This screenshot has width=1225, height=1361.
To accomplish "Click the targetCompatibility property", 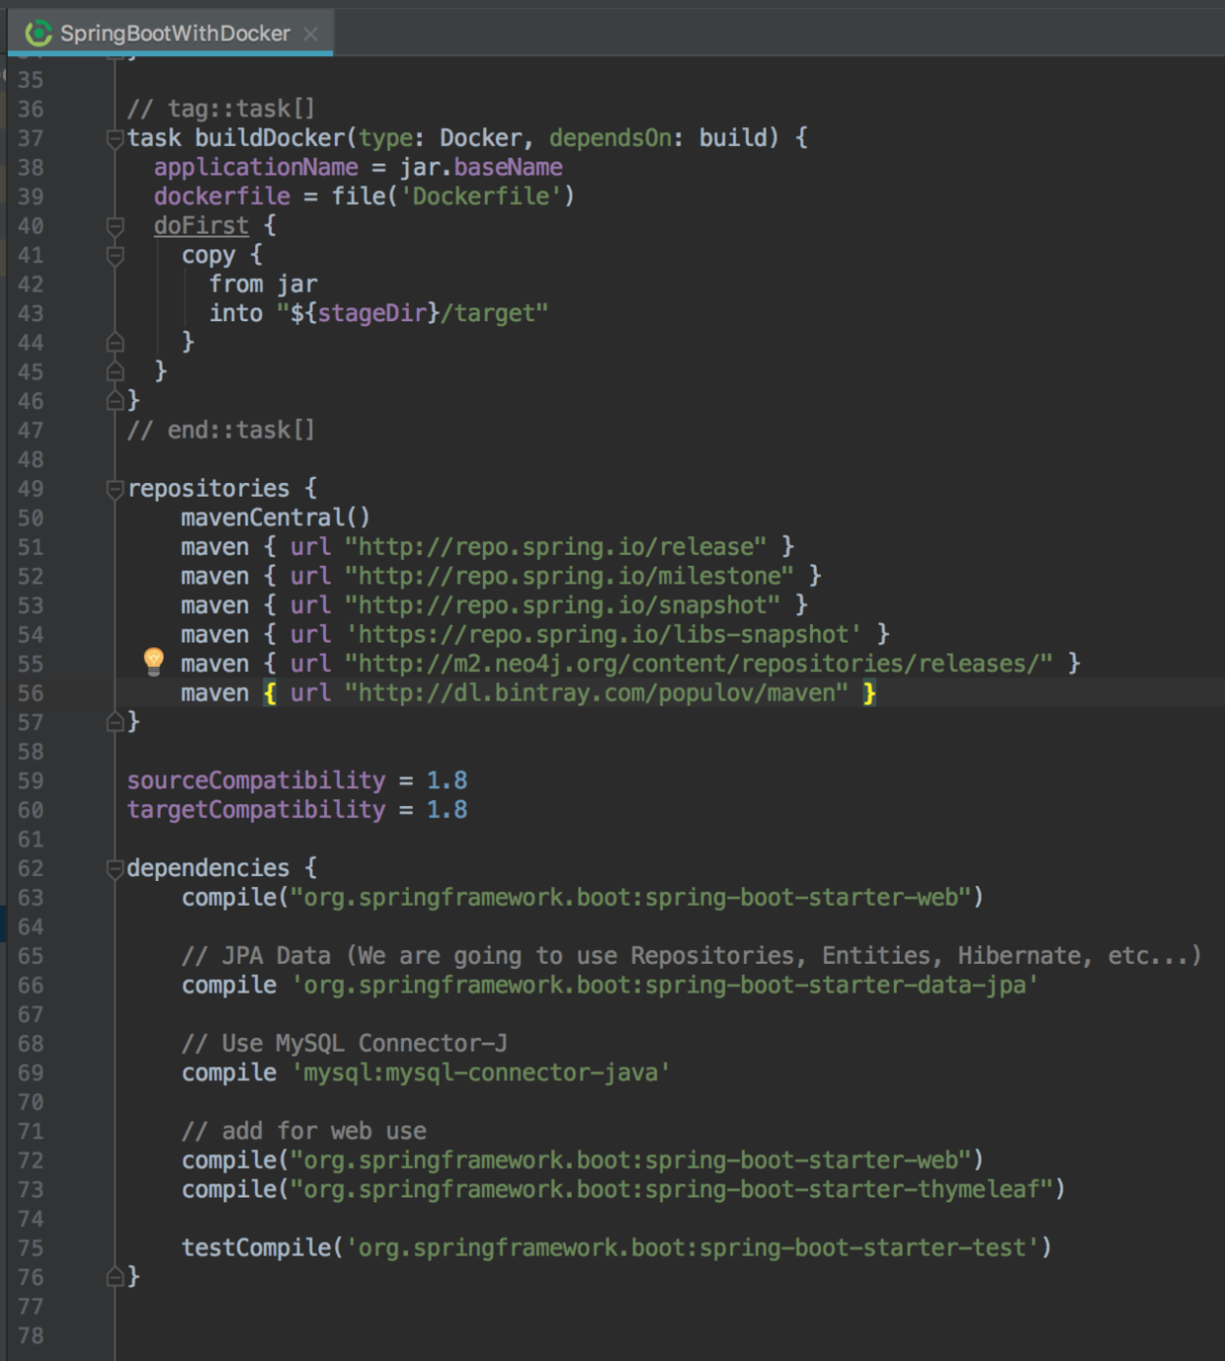I will click(x=256, y=809).
